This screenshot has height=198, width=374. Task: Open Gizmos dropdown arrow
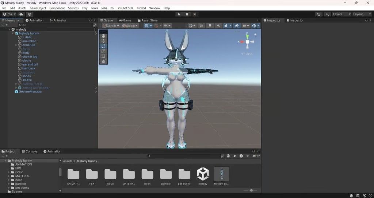pos(259,26)
